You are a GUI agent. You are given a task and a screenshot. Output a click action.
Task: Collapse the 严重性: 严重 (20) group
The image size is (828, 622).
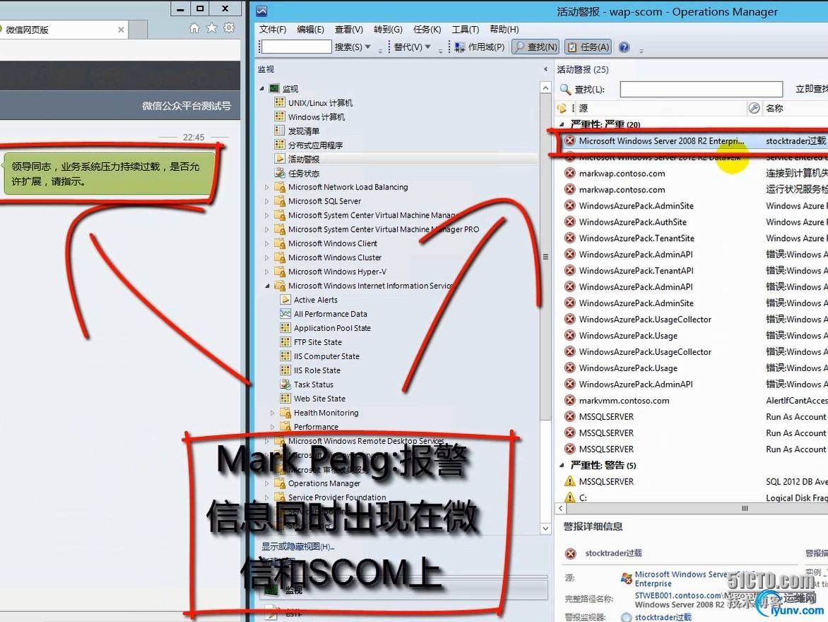[562, 124]
